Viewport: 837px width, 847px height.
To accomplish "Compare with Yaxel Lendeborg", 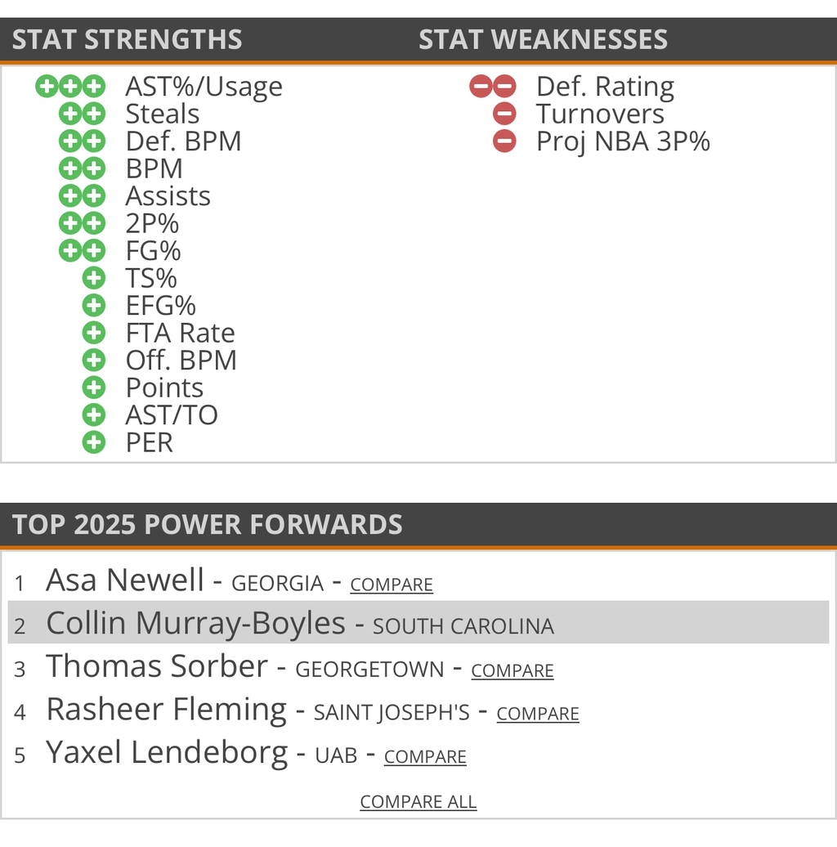I will coord(425,757).
